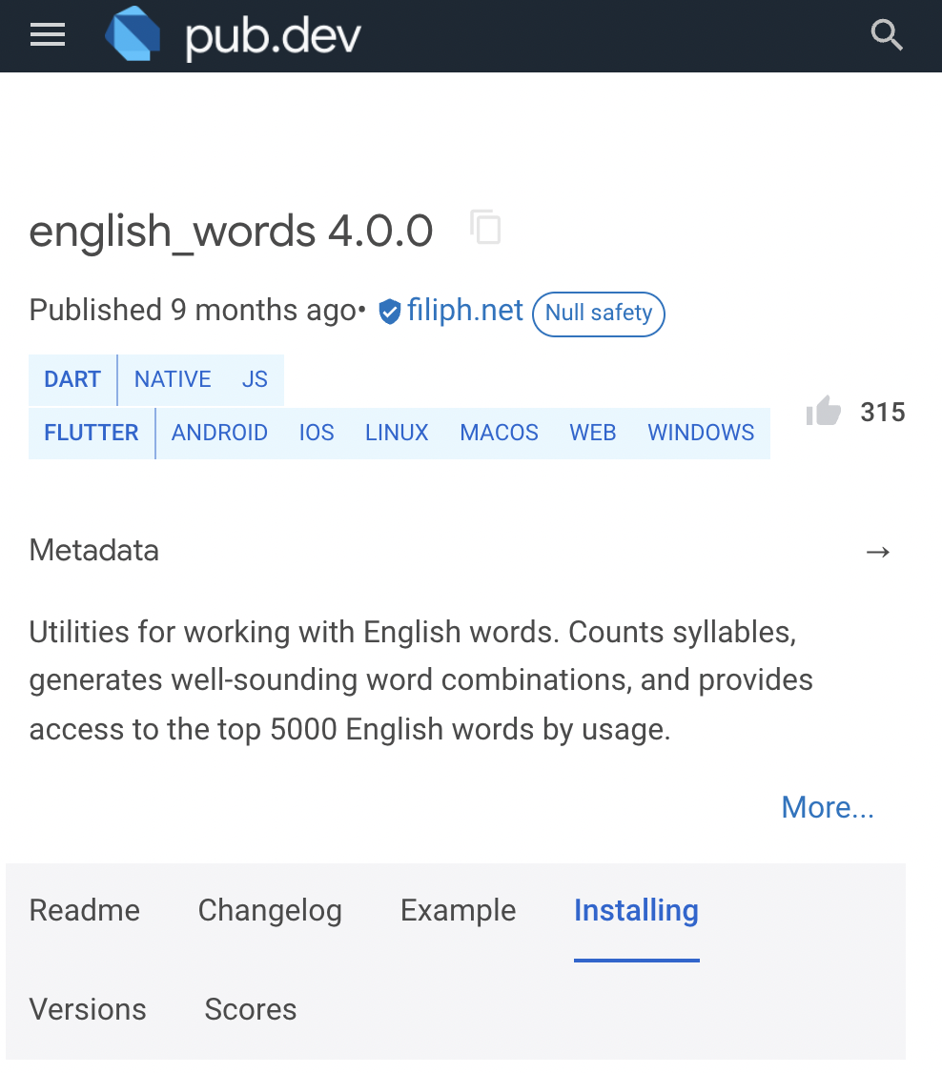Select the MACOS platform tag

[x=499, y=434]
